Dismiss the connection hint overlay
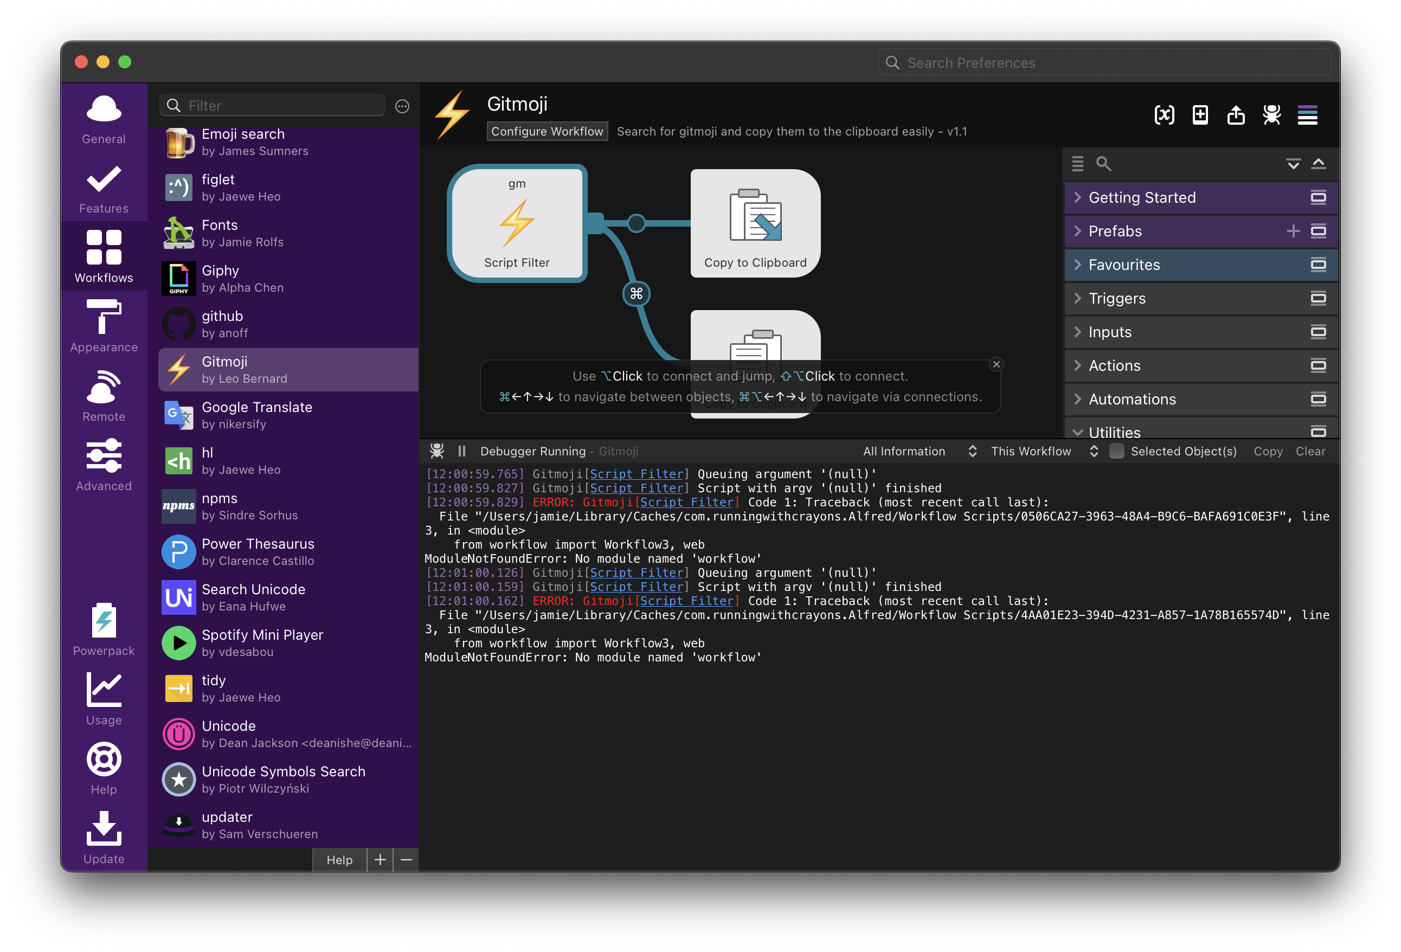1401x952 pixels. (x=996, y=364)
